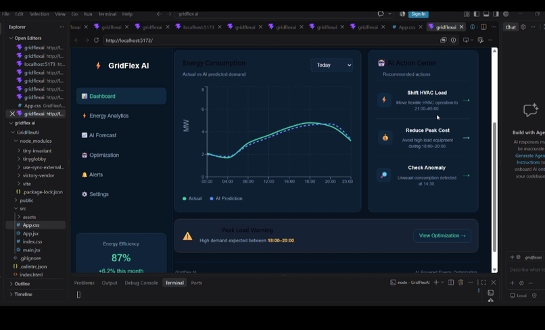Close the App.css editor tab
This screenshot has width=545, height=330.
(x=421, y=27)
